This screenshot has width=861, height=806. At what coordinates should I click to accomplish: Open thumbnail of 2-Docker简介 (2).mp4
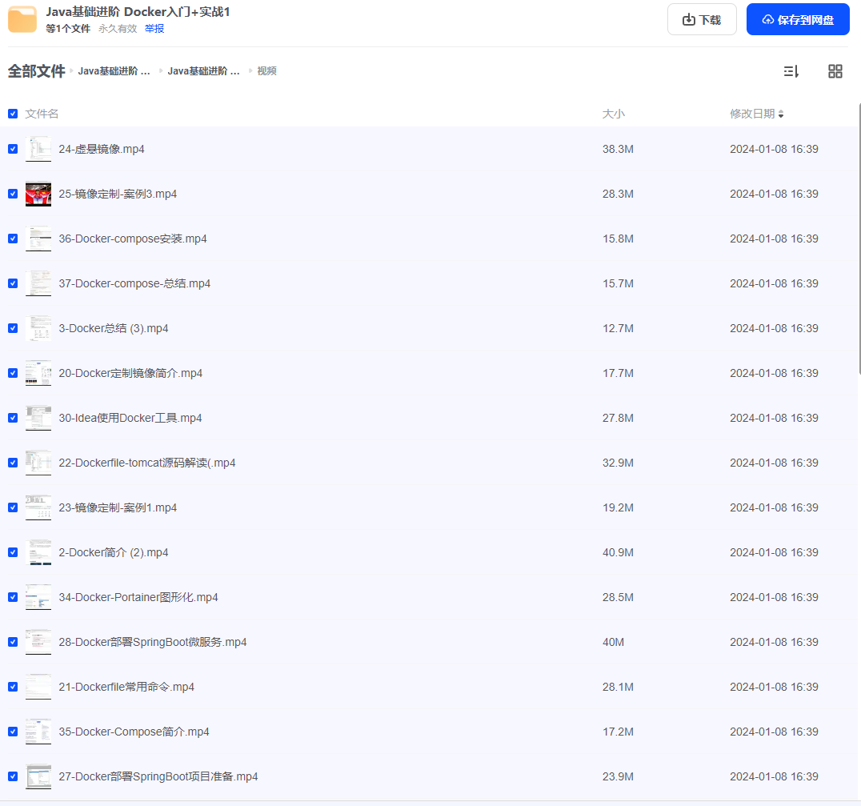tap(38, 552)
